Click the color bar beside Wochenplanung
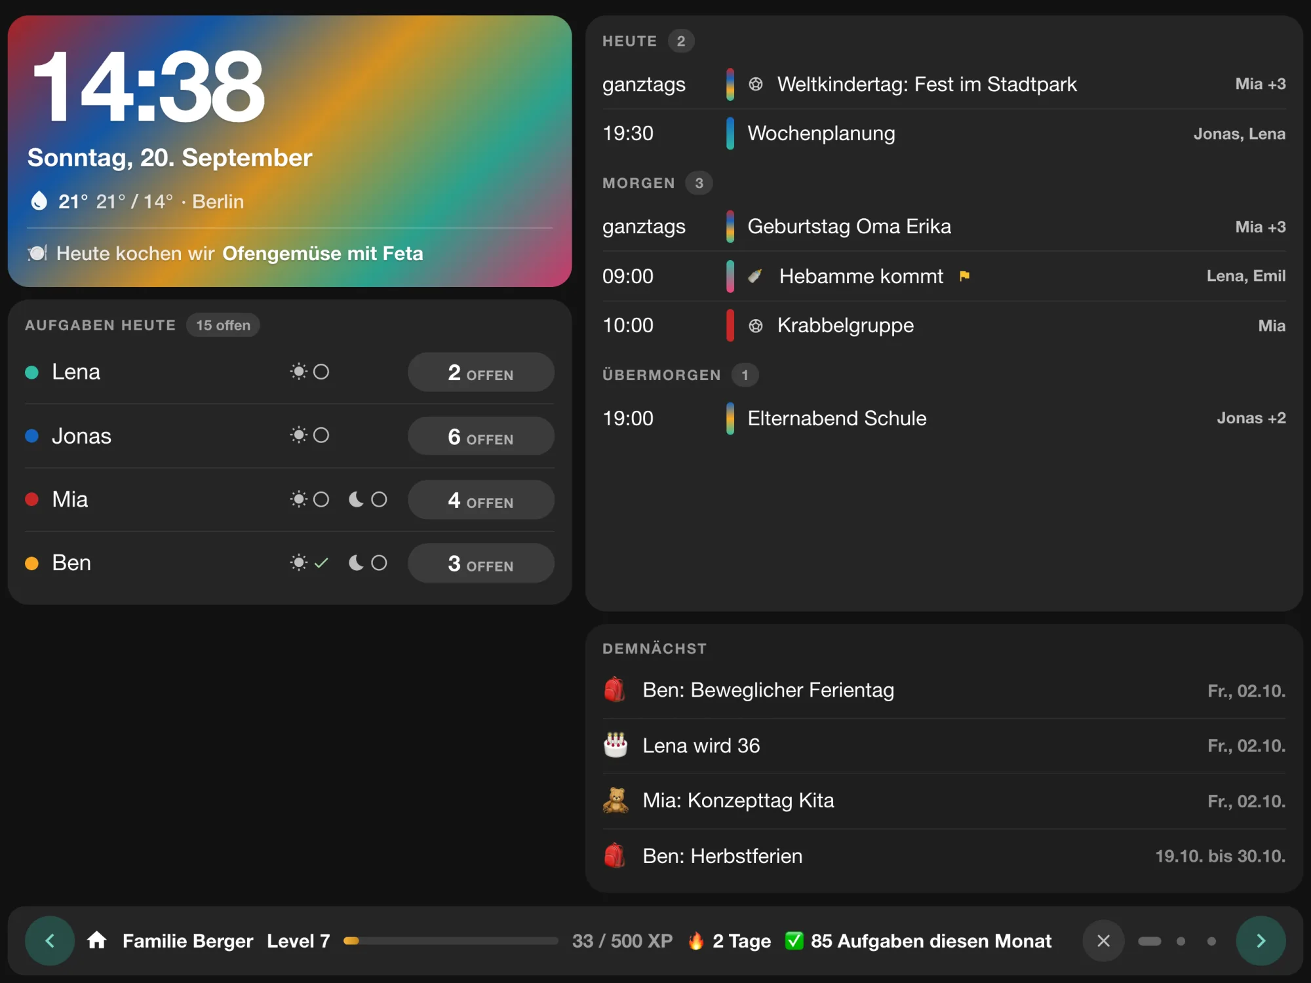 coord(730,134)
